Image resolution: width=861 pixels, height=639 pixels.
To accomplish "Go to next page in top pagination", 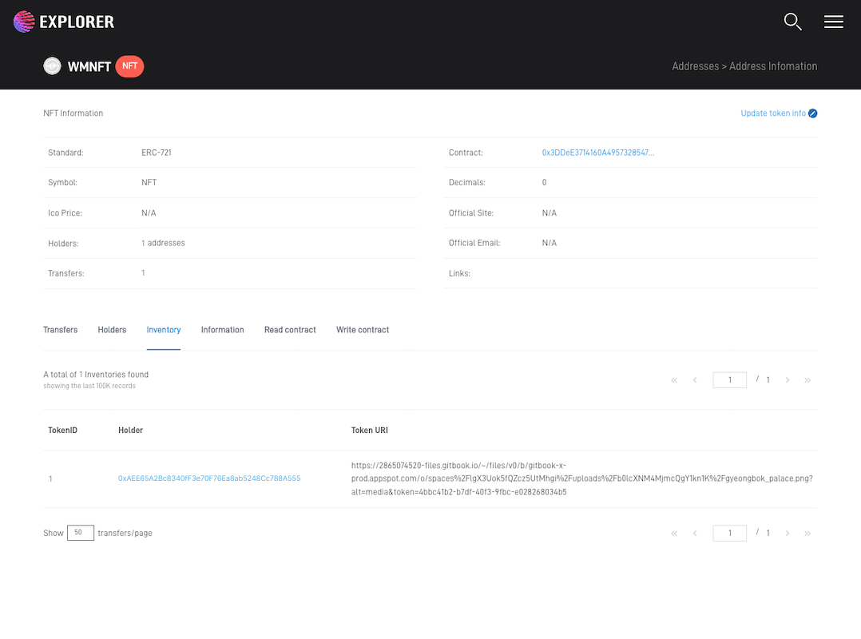I will click(788, 380).
